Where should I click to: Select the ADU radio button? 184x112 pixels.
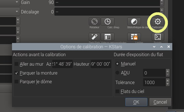coord(117,73)
